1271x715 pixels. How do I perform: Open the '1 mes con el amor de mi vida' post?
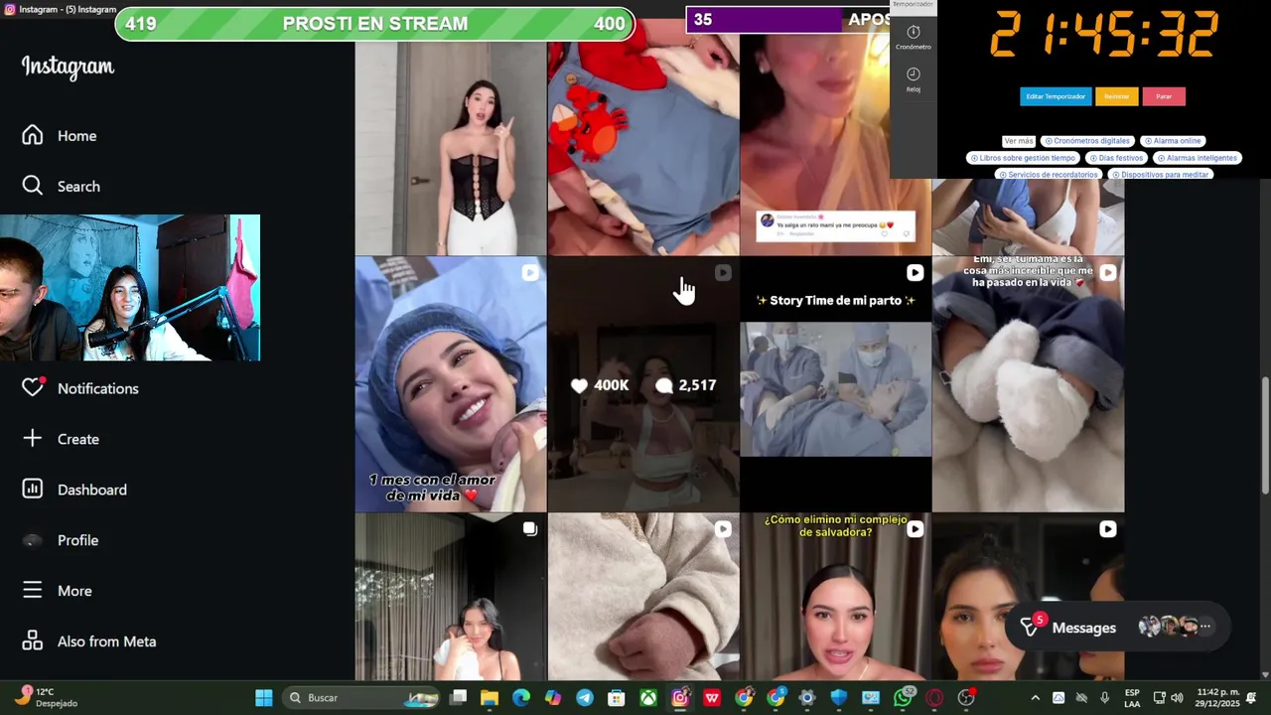[451, 384]
